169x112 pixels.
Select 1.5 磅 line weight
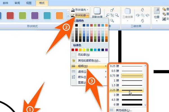126,85
